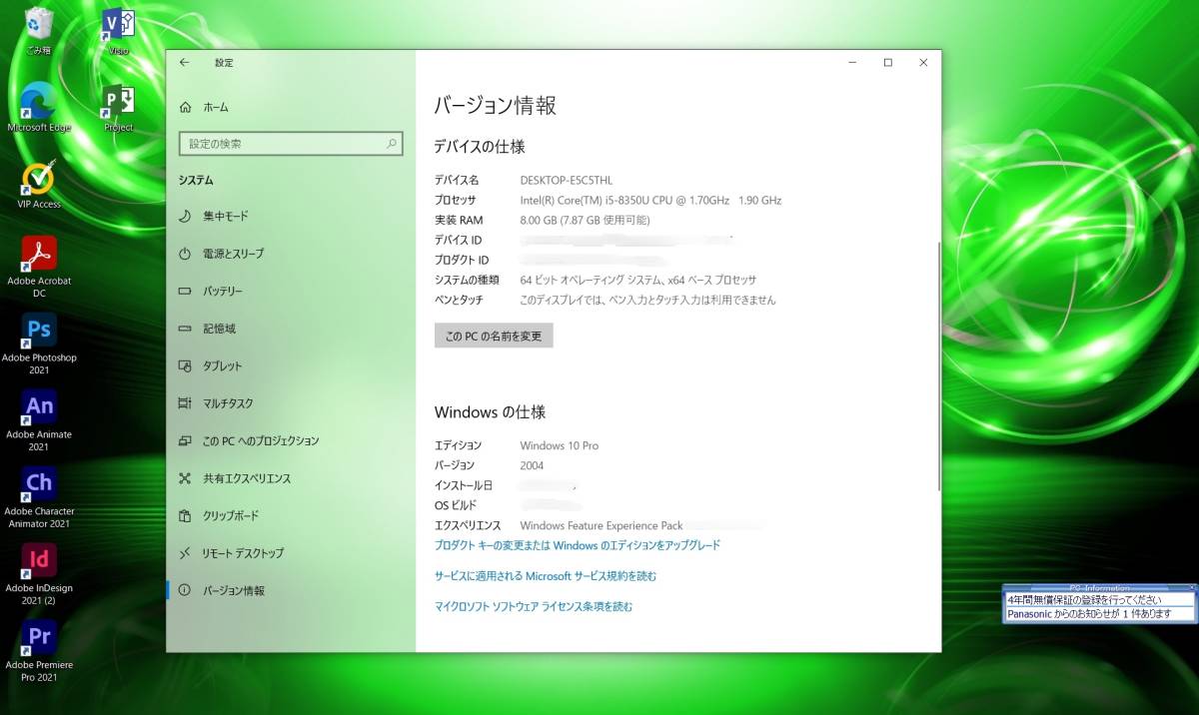Screen dimensions: 1199x715
Task: Click version value 2004
Action: [x=532, y=465]
